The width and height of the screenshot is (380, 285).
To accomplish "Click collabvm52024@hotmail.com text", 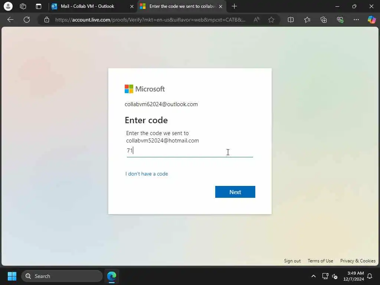I will (x=163, y=141).
